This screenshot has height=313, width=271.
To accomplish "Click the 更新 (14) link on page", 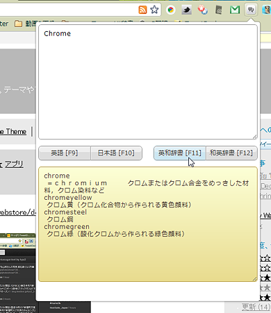I will click(256, 307).
